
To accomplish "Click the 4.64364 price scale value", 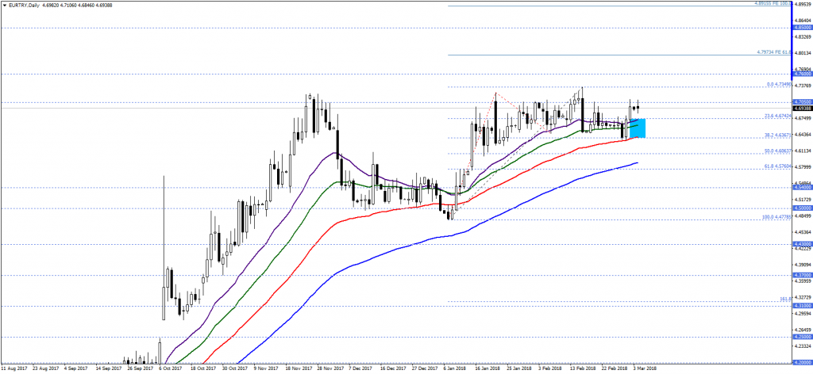I will (803, 135).
